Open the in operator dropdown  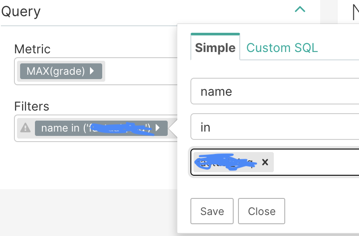point(275,127)
